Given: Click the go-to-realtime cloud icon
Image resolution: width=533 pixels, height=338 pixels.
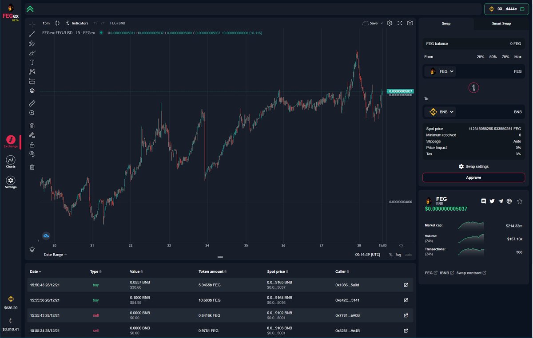Looking at the screenshot, I should pos(46,236).
